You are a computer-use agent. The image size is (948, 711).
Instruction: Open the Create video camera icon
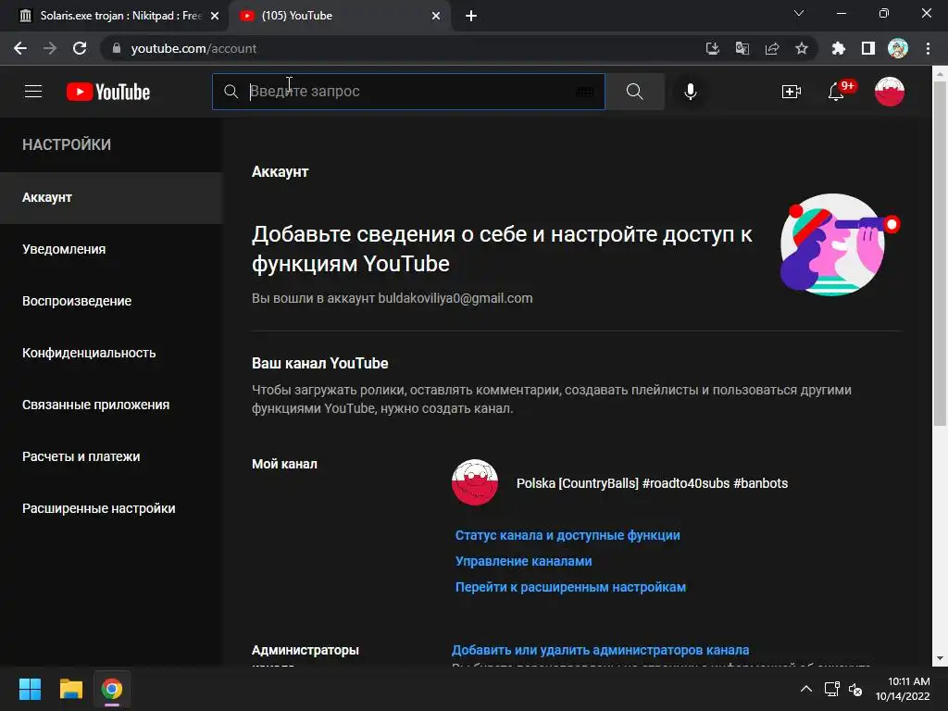pyautogui.click(x=792, y=92)
